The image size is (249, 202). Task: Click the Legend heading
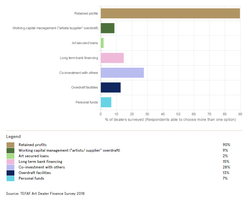point(13,136)
